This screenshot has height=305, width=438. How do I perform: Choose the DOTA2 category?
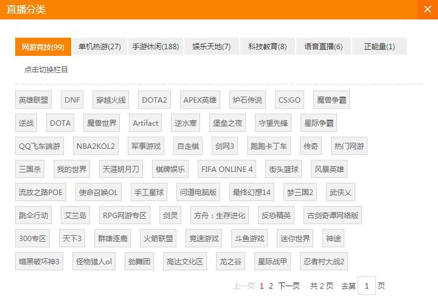155,100
